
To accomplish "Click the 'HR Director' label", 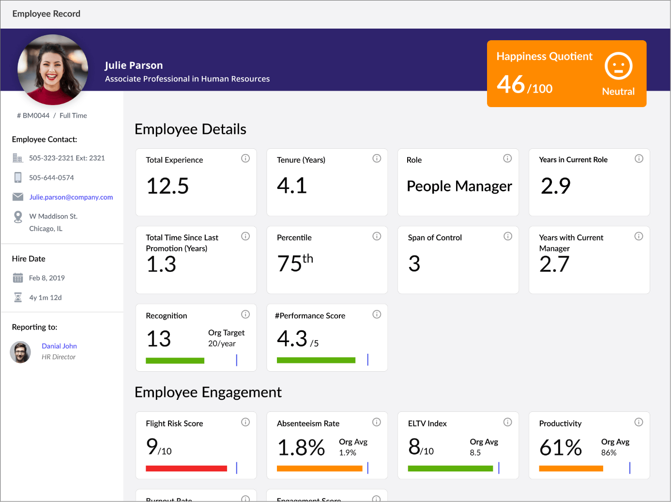I will [59, 357].
